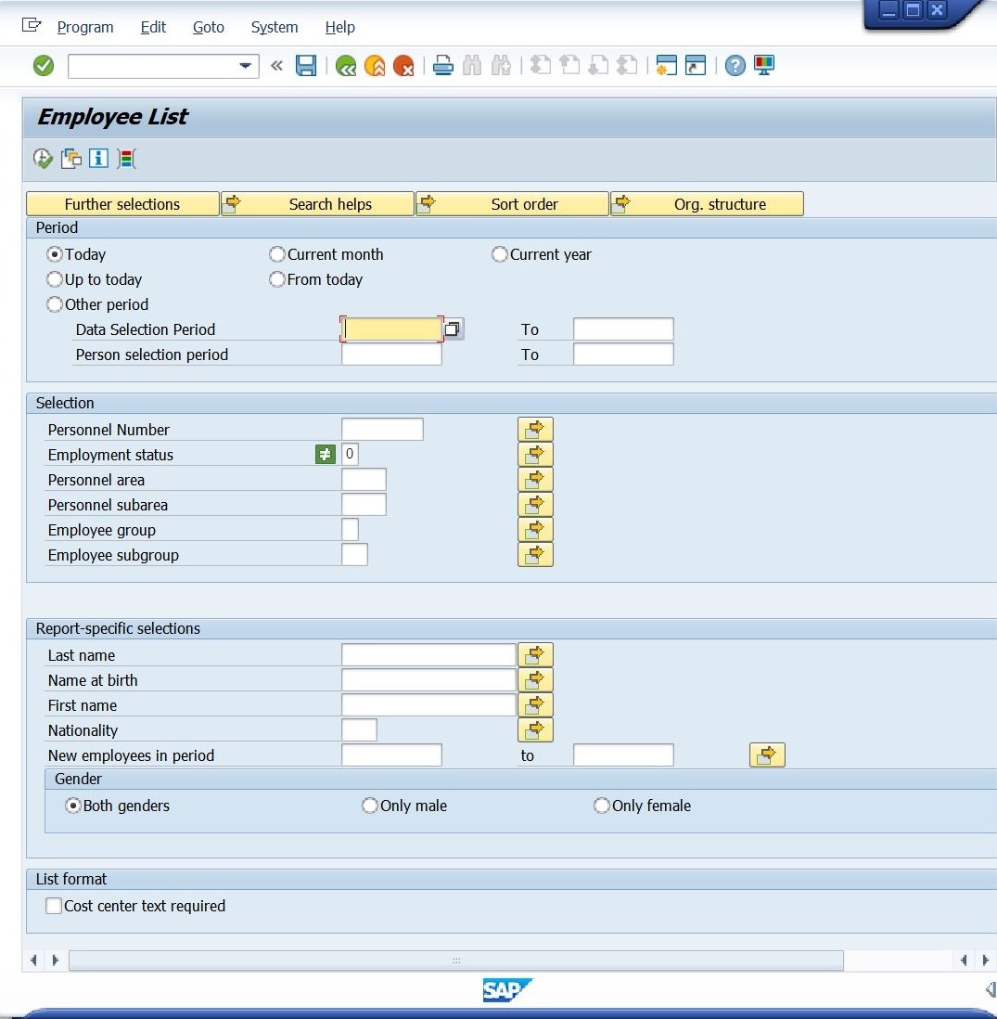This screenshot has height=1019, width=997.
Task: Click the Further selections button
Action: pos(122,203)
